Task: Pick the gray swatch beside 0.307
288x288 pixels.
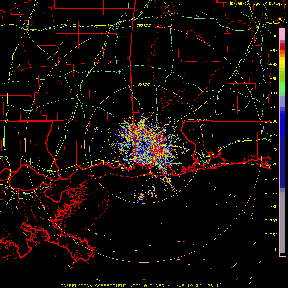Action: coord(283,220)
